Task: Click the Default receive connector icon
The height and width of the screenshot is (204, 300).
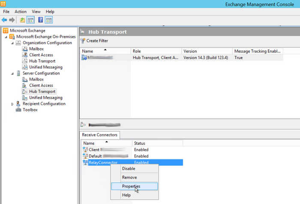Action: click(x=85, y=156)
